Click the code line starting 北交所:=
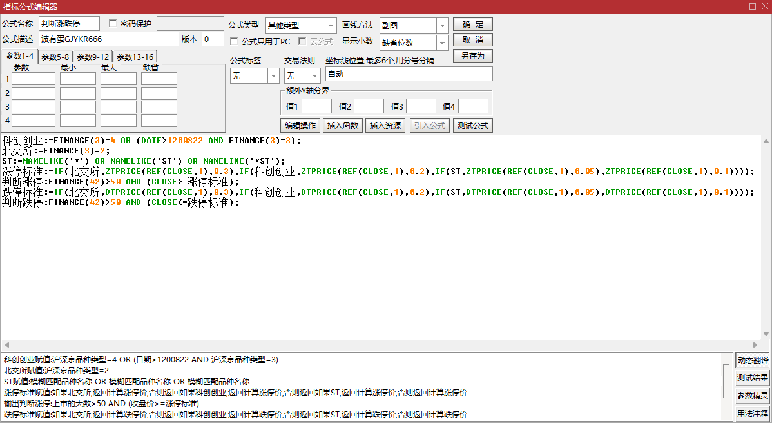This screenshot has width=772, height=423. 55,151
